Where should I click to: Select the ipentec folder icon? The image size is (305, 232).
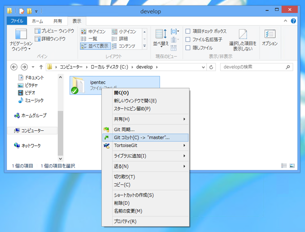(x=78, y=86)
